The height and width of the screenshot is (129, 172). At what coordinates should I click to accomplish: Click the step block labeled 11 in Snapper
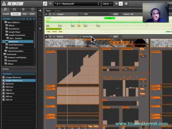tap(48, 26)
